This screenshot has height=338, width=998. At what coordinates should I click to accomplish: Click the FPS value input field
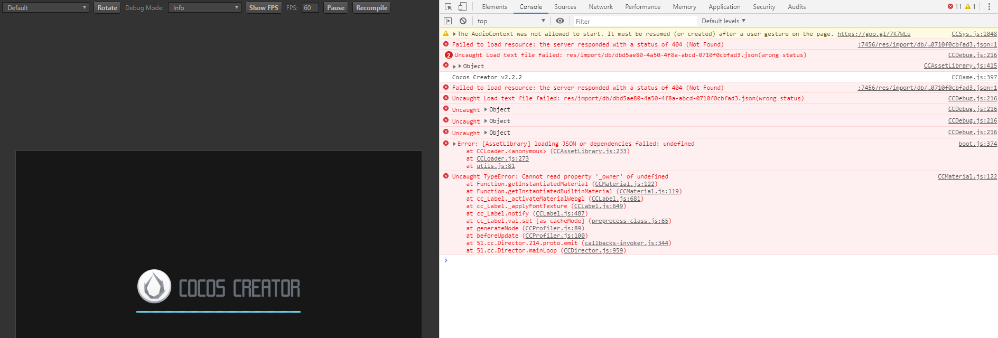click(310, 7)
